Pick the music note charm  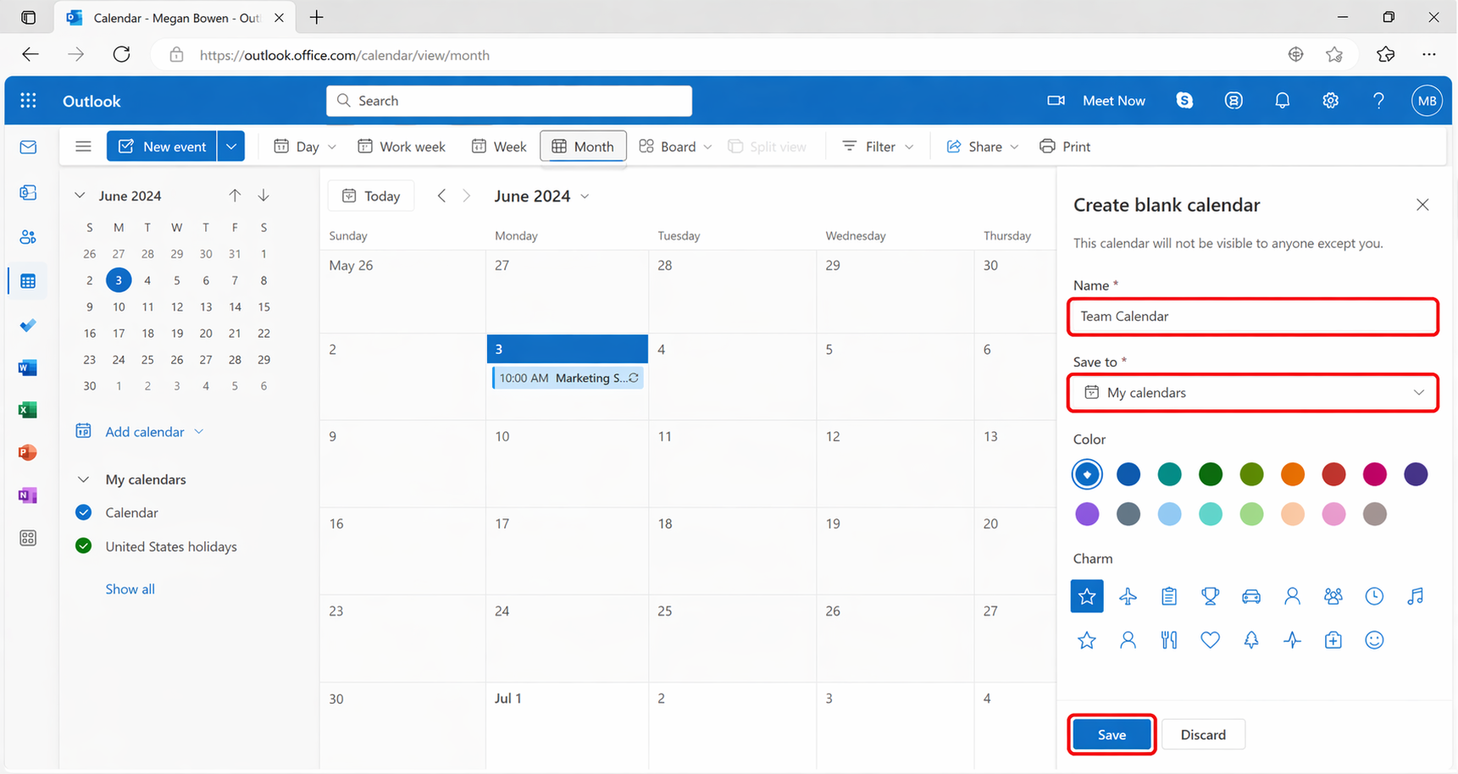(x=1415, y=596)
